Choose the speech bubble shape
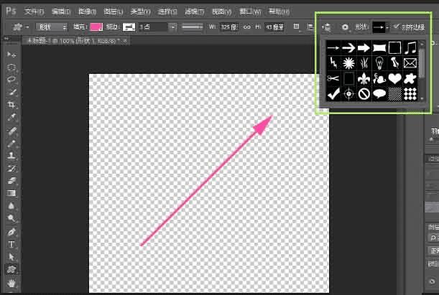439x295 pixels. click(x=379, y=94)
